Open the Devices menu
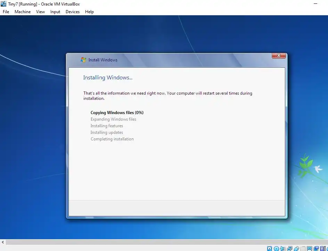 tap(73, 12)
